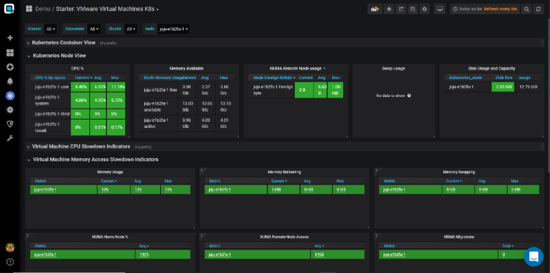The width and height of the screenshot is (550, 273).
Task: Click the info corner of Memory Swapping panel
Action: tap(376, 170)
